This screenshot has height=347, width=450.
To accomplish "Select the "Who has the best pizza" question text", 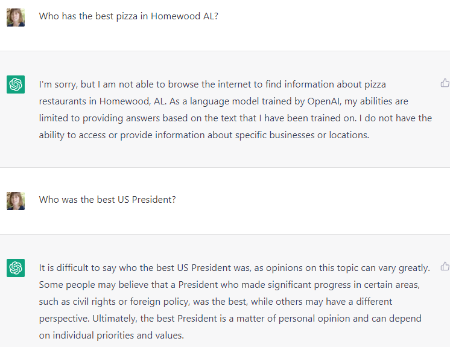I will click(128, 16).
